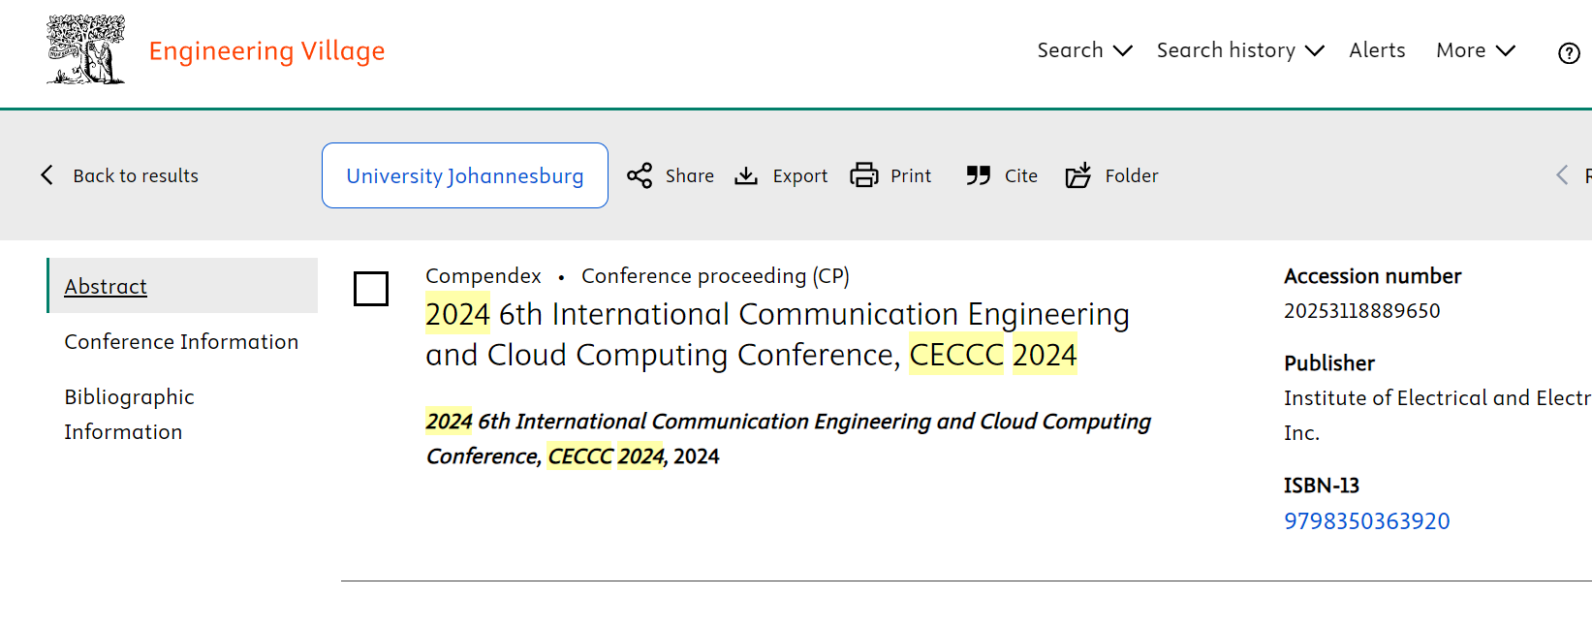Cite this record
This screenshot has width=1592, height=628.
pos(1002,175)
